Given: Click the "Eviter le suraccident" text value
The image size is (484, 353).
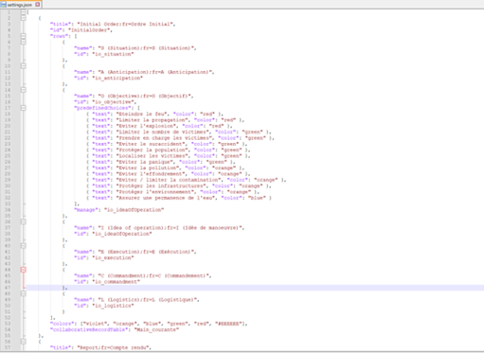Looking at the screenshot, I should click(150, 144).
